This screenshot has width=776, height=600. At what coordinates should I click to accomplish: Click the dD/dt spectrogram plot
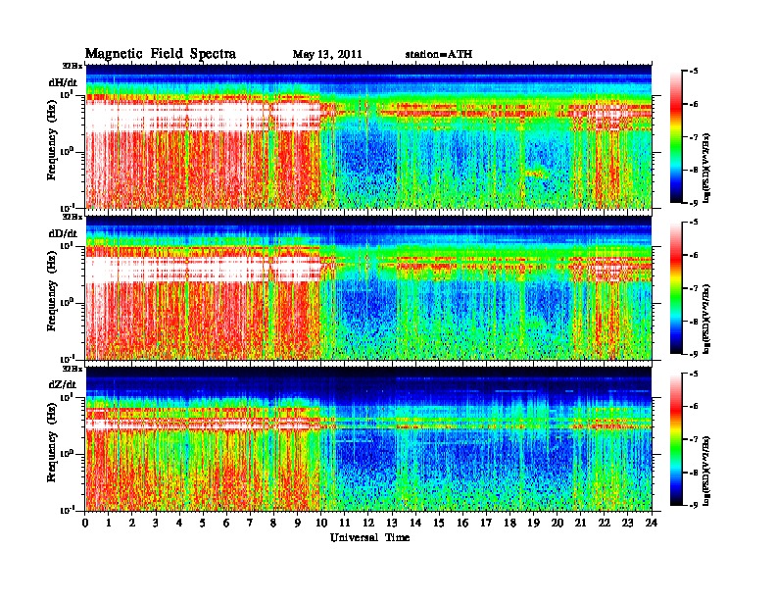click(x=368, y=287)
